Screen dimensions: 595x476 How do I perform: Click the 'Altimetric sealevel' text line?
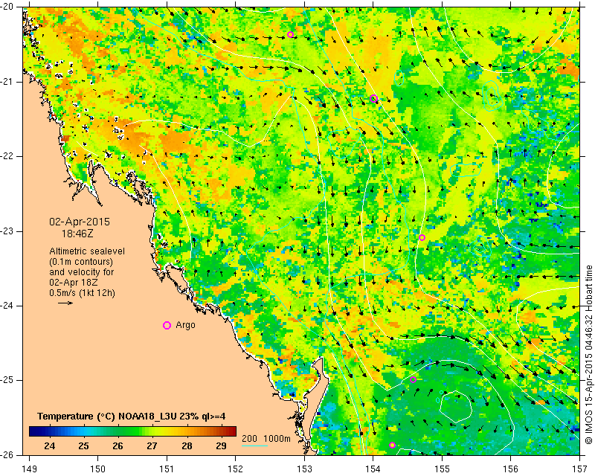(87, 251)
